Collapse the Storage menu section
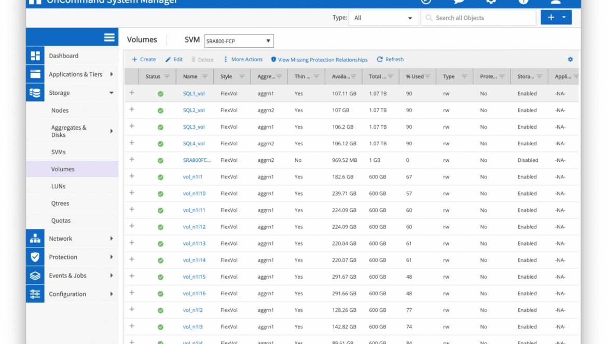 tap(112, 93)
